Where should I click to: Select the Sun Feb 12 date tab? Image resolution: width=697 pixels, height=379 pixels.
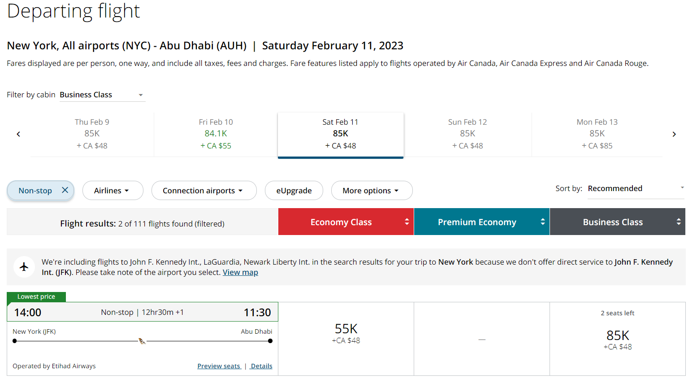click(x=468, y=133)
